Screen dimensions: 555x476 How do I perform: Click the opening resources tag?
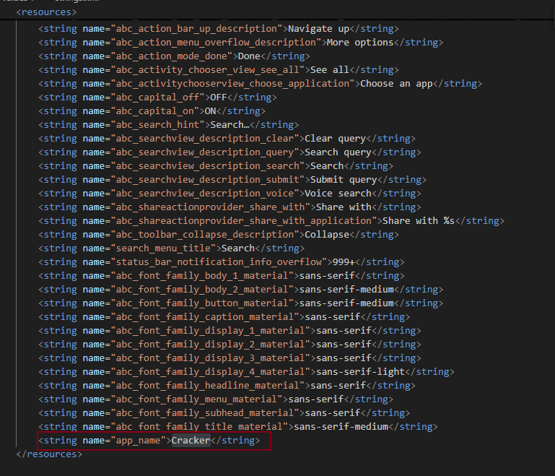pyautogui.click(x=46, y=12)
